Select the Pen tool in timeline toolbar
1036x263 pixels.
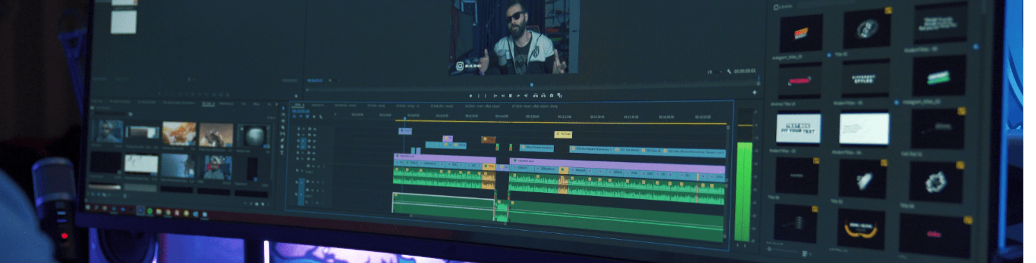point(282,140)
